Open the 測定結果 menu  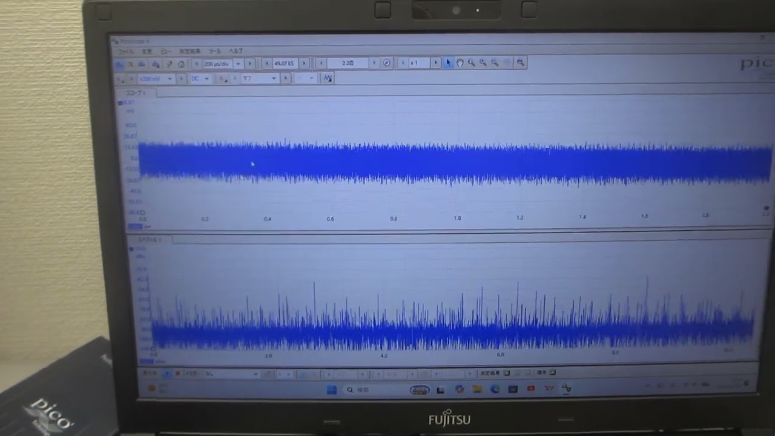[190, 51]
